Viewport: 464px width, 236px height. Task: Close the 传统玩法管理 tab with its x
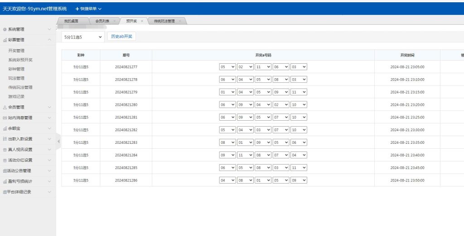(180, 21)
